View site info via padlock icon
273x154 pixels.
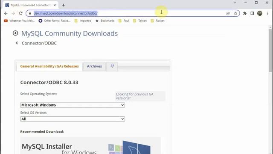pos(30,13)
